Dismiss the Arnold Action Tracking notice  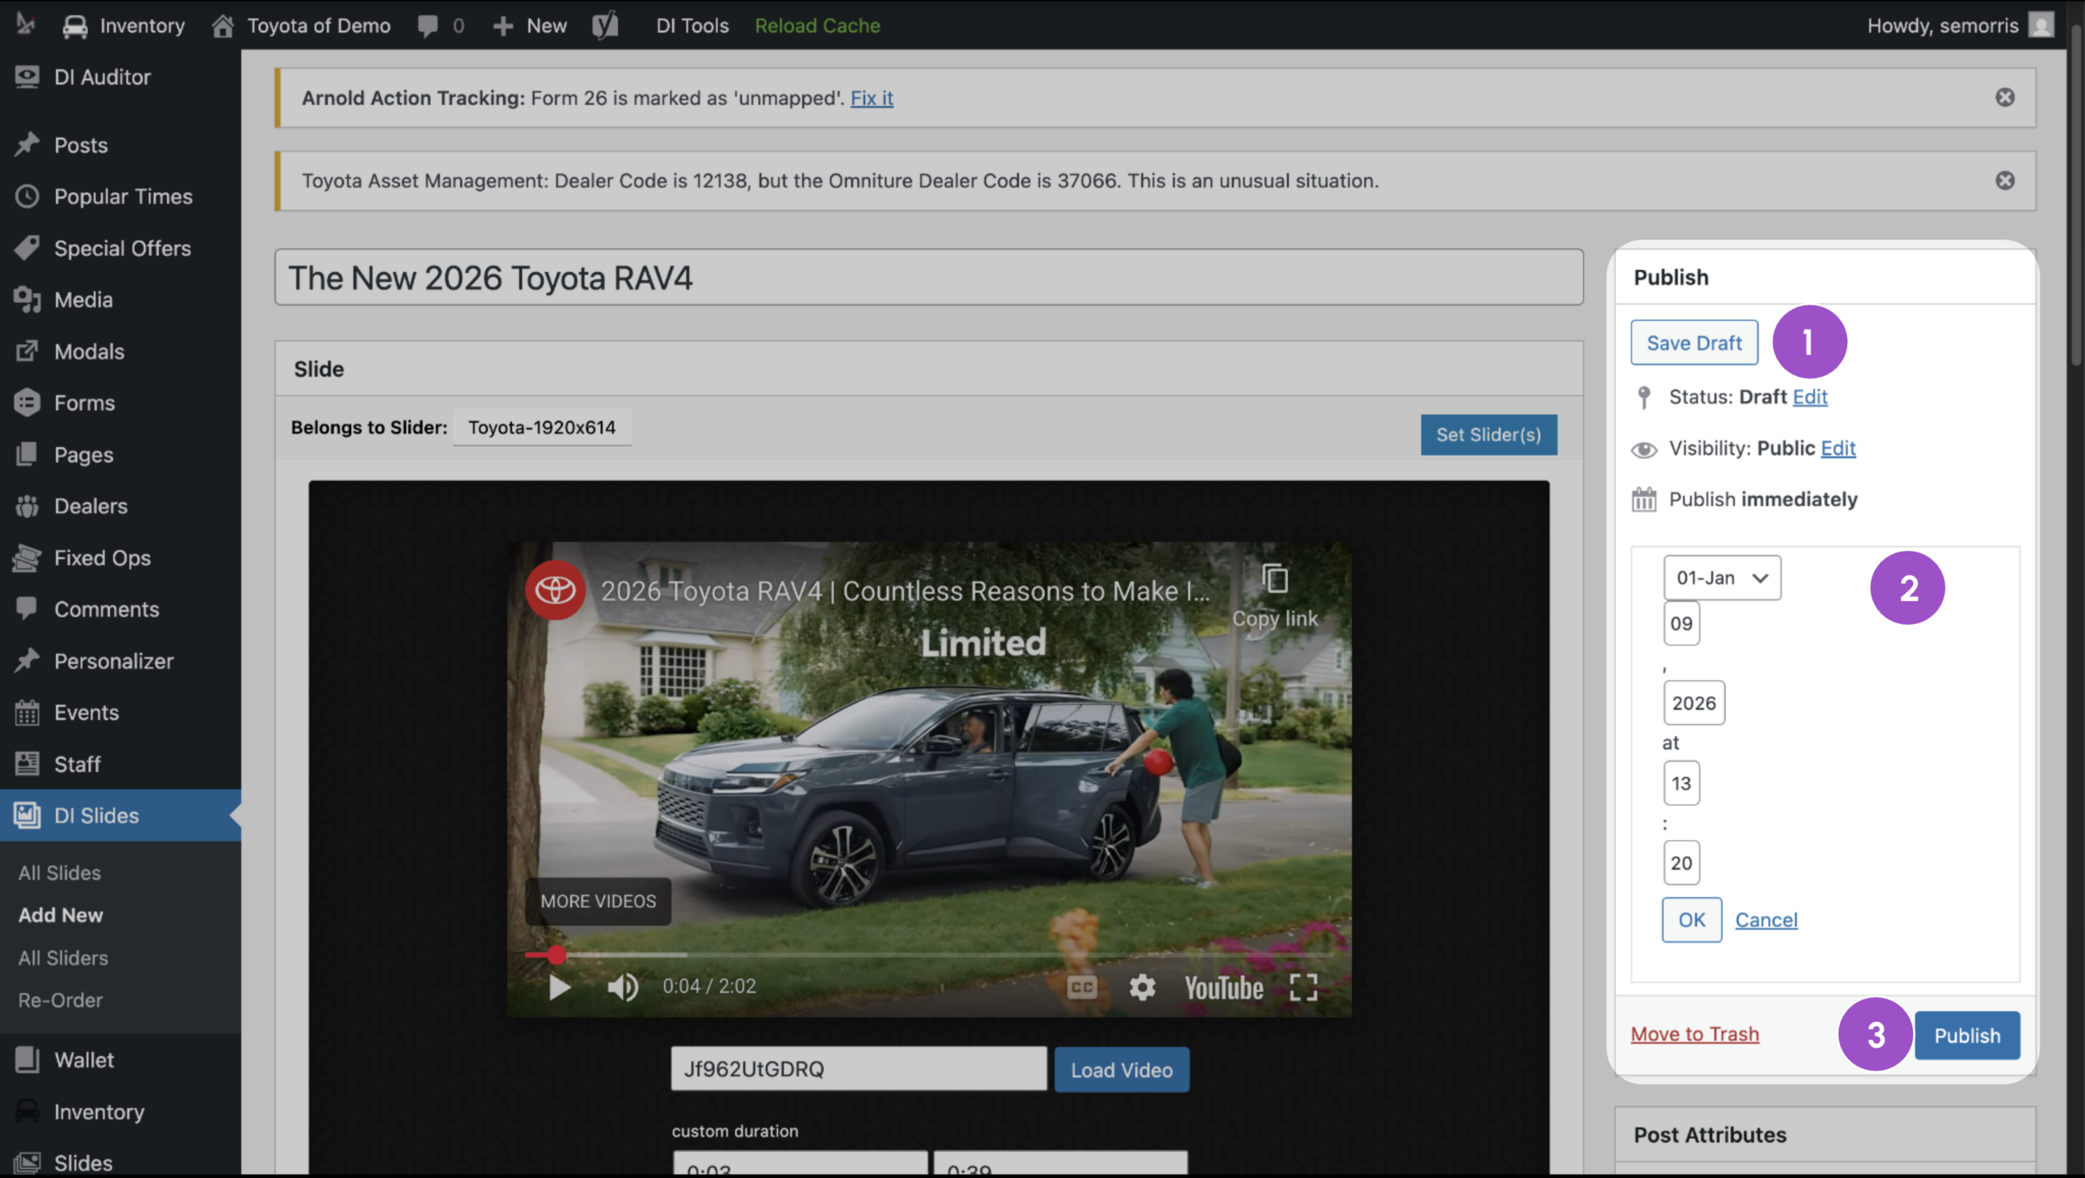[x=2004, y=98]
